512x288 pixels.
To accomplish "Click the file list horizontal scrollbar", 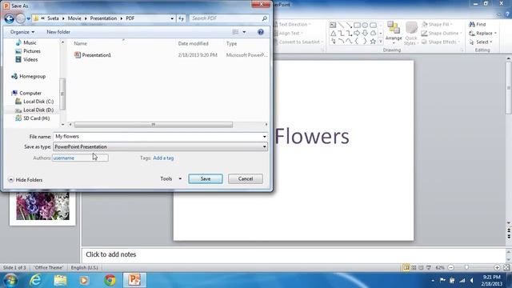I will pos(154,125).
